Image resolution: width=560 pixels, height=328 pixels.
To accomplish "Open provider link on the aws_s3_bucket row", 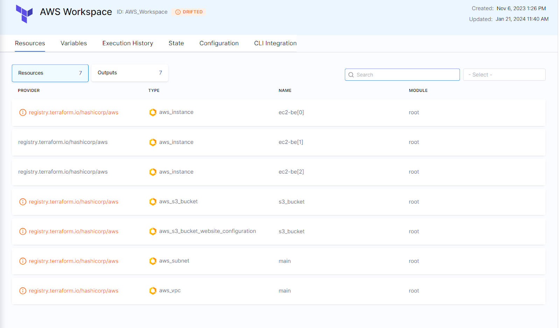I will (73, 202).
